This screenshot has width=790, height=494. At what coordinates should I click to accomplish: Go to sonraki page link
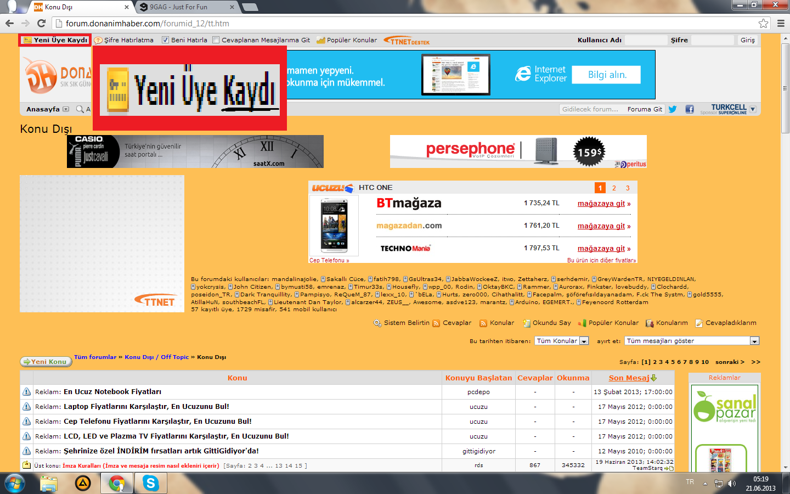(730, 362)
